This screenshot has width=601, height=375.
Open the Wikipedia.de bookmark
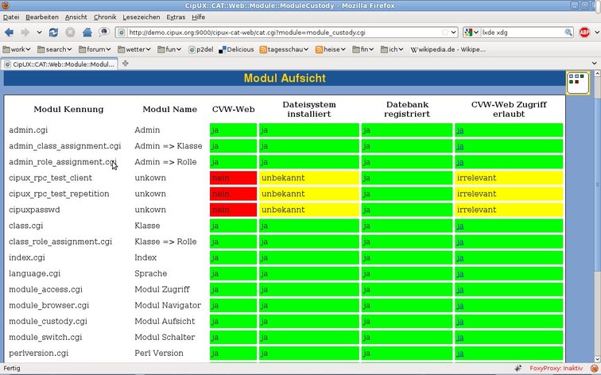point(448,49)
